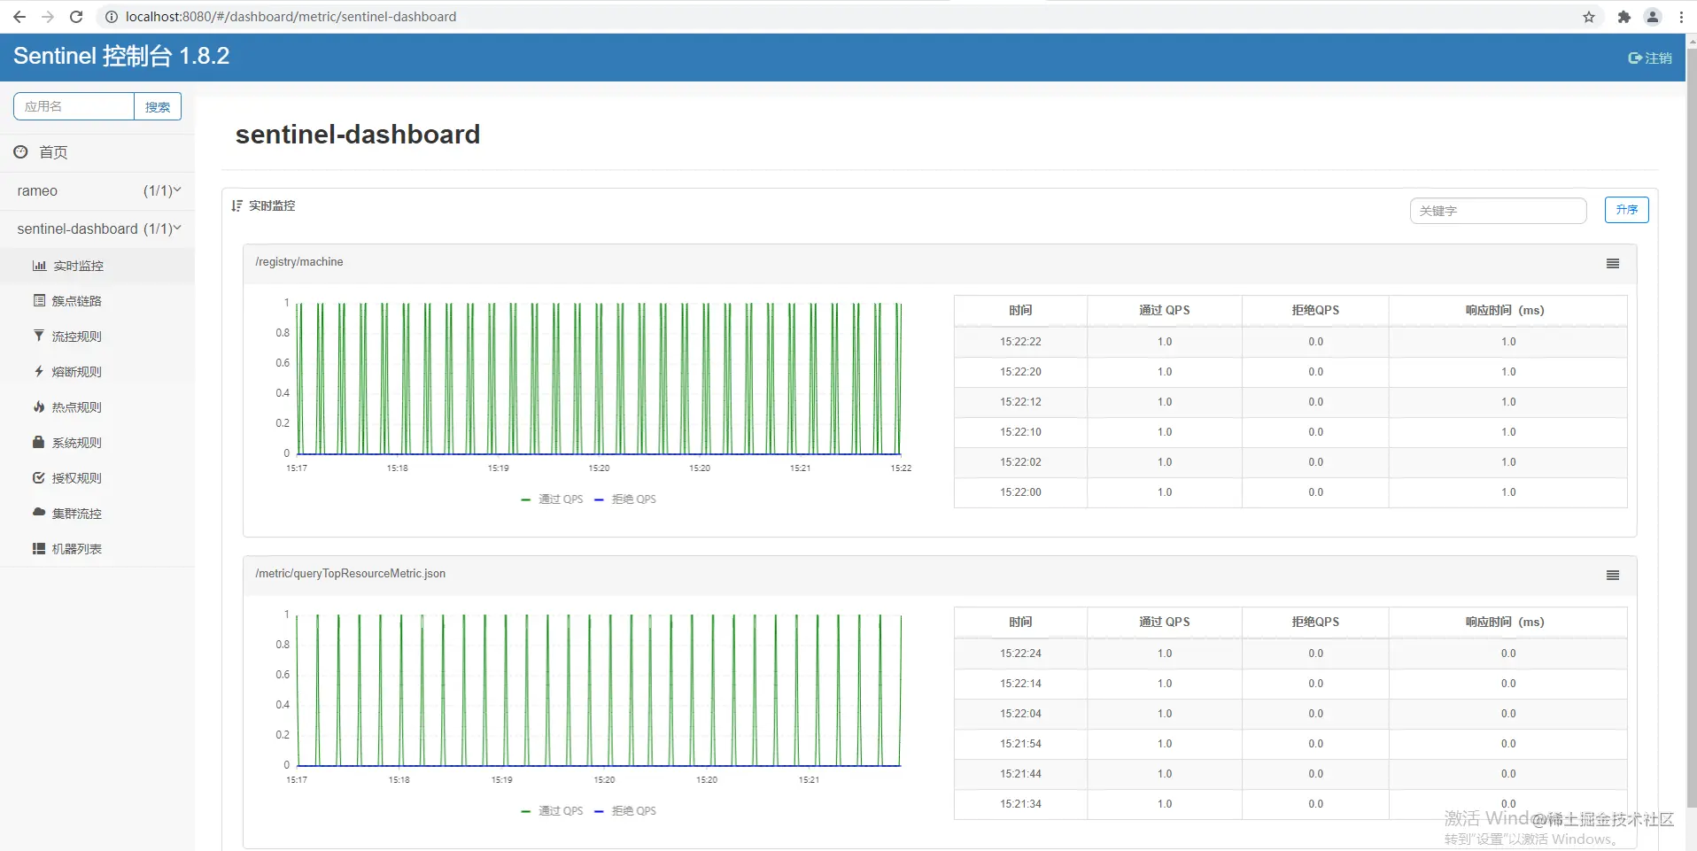Click the /registry/machine resource name
The width and height of the screenshot is (1697, 851).
coord(299,262)
